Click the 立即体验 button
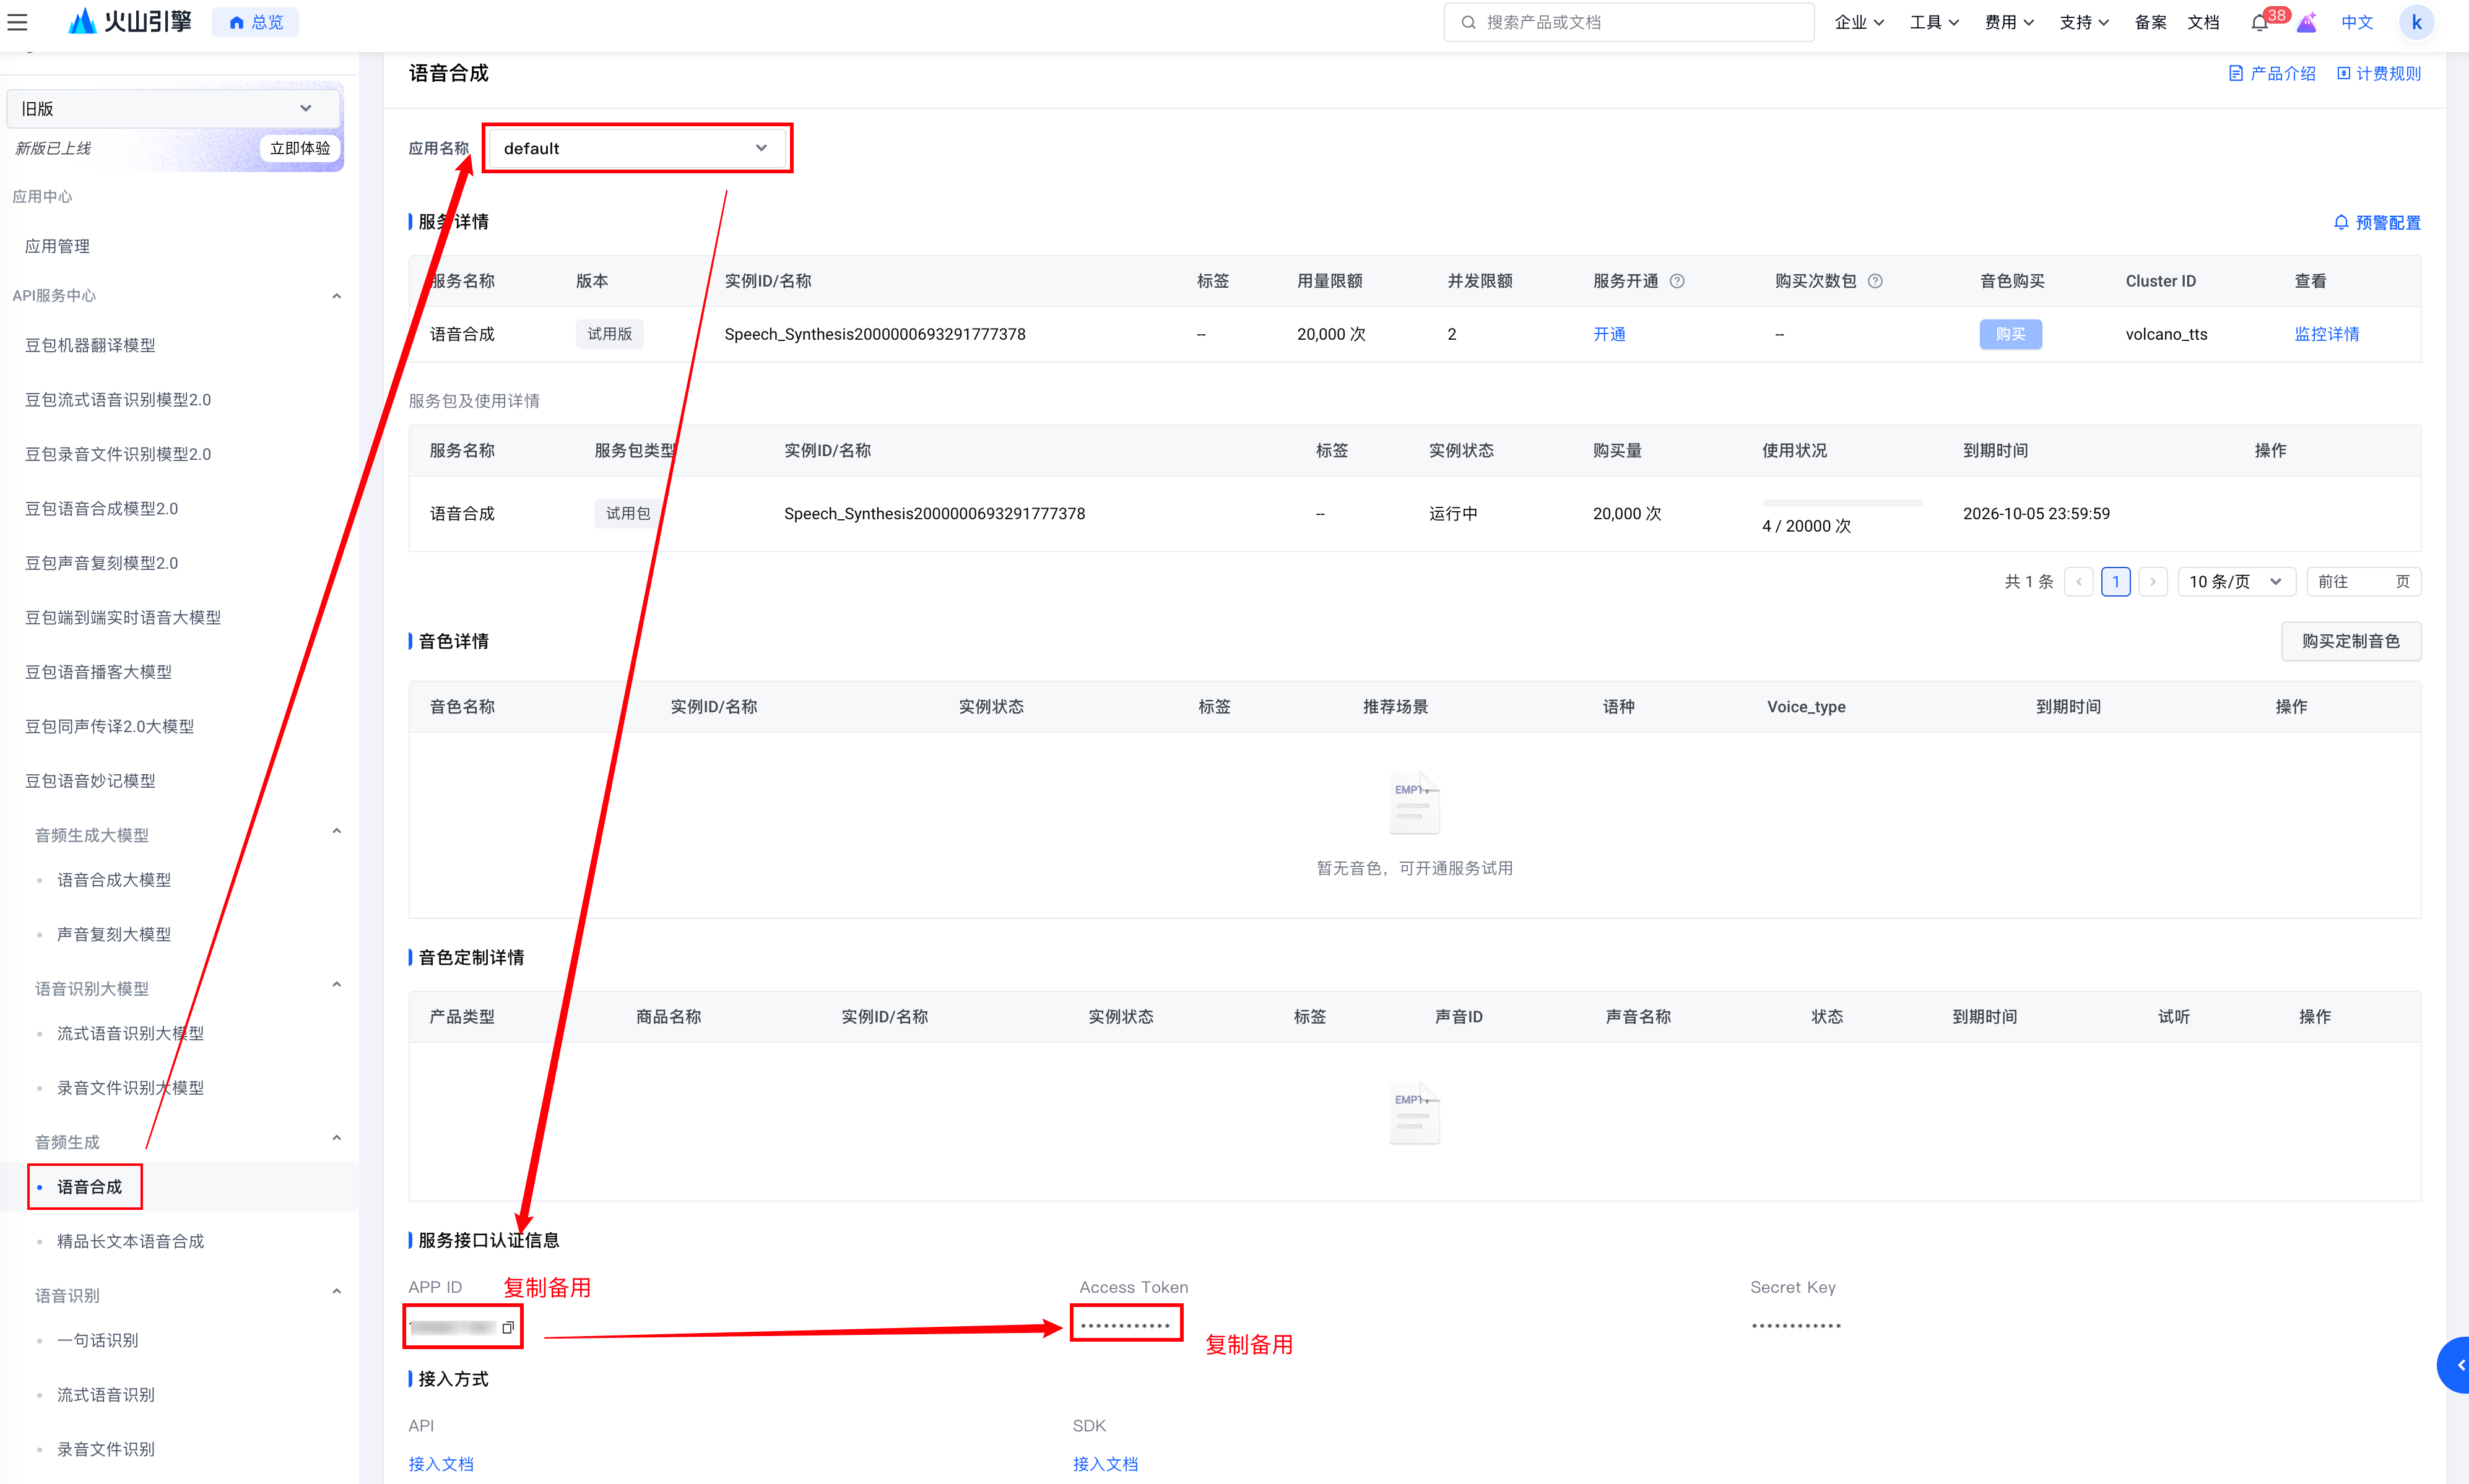2469x1484 pixels. 300,148
